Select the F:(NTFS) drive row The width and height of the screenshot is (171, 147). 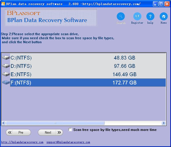[88, 82]
